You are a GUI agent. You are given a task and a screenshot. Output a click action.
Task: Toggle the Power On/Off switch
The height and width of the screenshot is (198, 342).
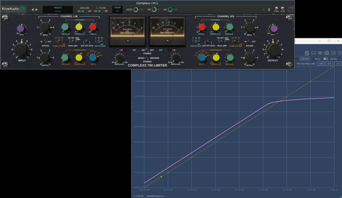(147, 50)
